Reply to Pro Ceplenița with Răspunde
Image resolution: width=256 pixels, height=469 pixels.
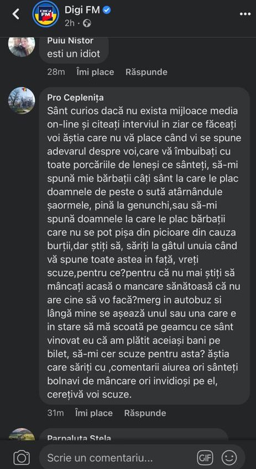point(145,413)
